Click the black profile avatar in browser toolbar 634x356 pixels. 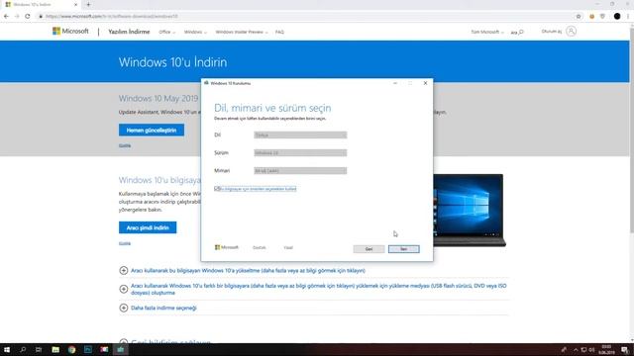tap(617, 16)
